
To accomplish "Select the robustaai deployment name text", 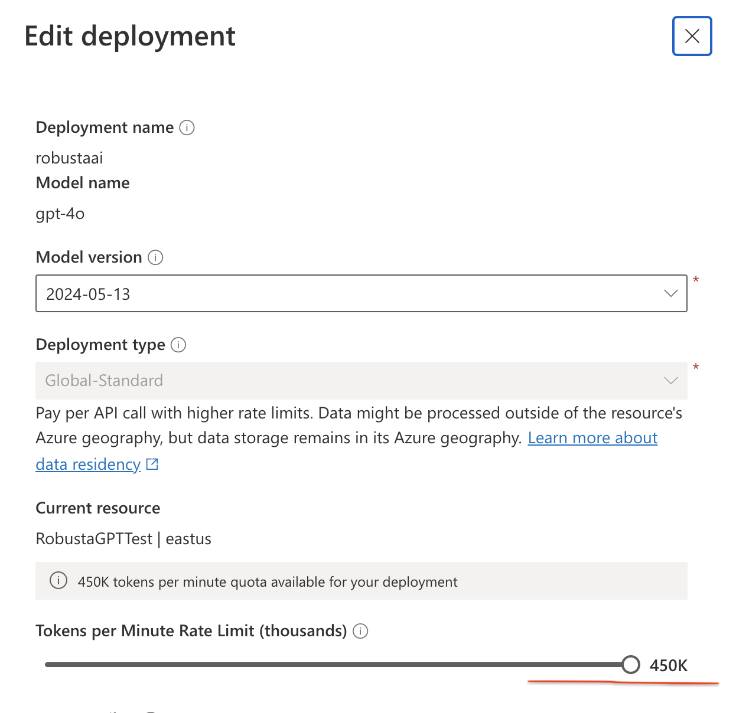I will (x=70, y=158).
